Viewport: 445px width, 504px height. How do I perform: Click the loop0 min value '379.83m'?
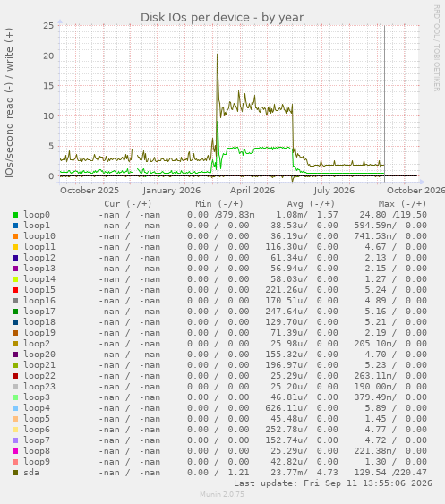coord(236,215)
